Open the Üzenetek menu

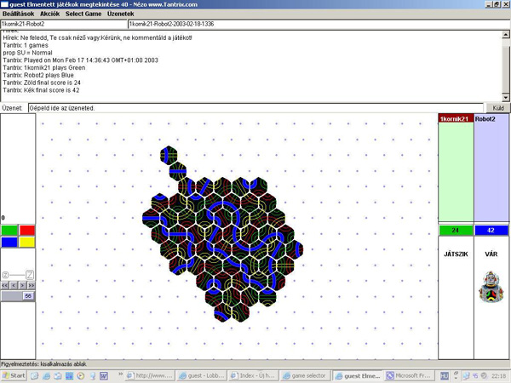(x=120, y=14)
